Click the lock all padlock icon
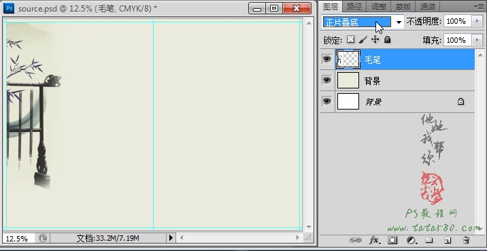 coord(387,39)
